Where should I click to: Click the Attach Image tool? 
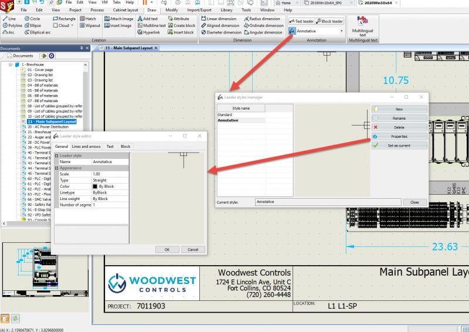[x=119, y=19]
